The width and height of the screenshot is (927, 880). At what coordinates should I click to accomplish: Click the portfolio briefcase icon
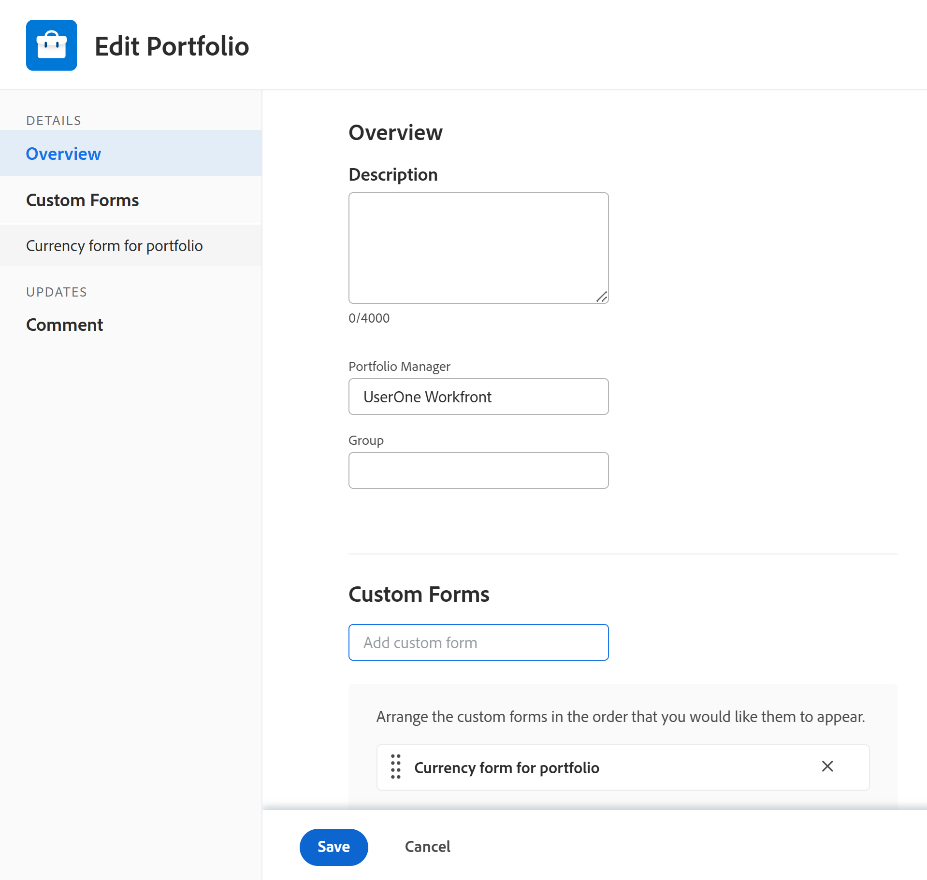coord(51,45)
